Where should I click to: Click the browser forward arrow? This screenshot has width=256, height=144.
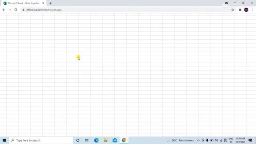(x=10, y=10)
